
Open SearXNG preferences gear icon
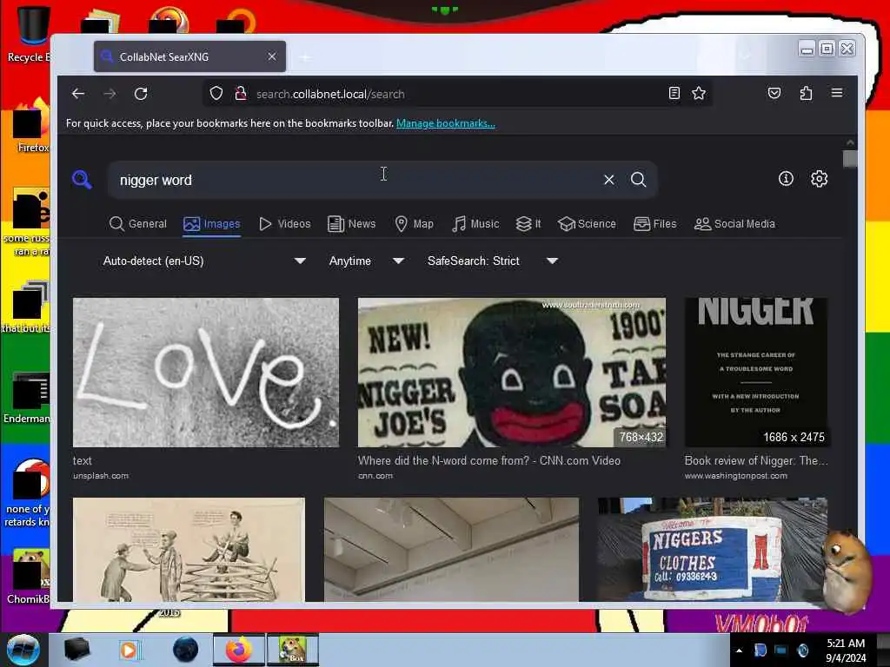(819, 179)
